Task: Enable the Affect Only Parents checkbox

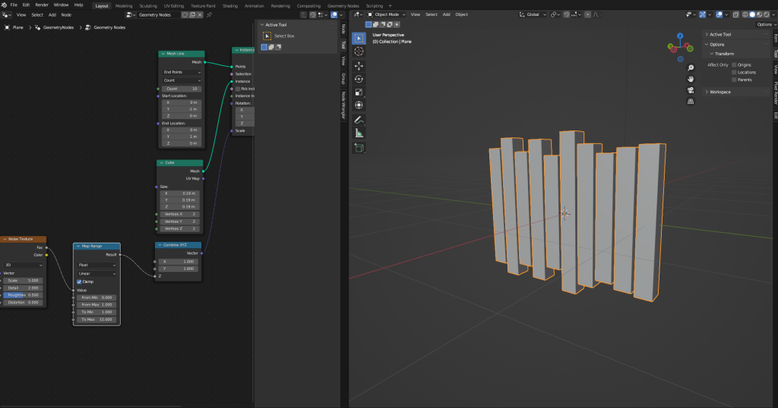Action: pyautogui.click(x=733, y=80)
